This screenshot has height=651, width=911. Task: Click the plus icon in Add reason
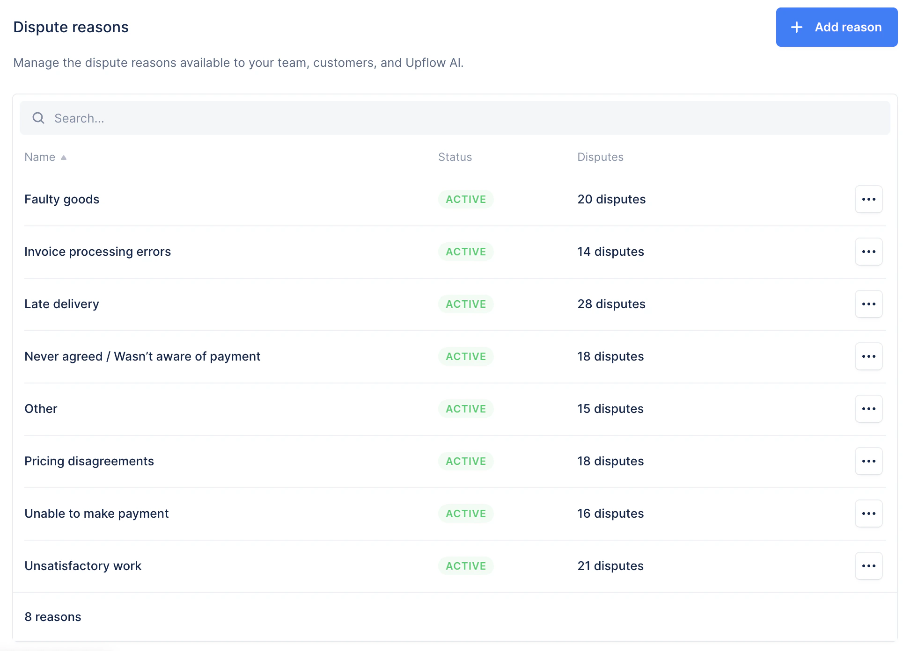pos(797,27)
